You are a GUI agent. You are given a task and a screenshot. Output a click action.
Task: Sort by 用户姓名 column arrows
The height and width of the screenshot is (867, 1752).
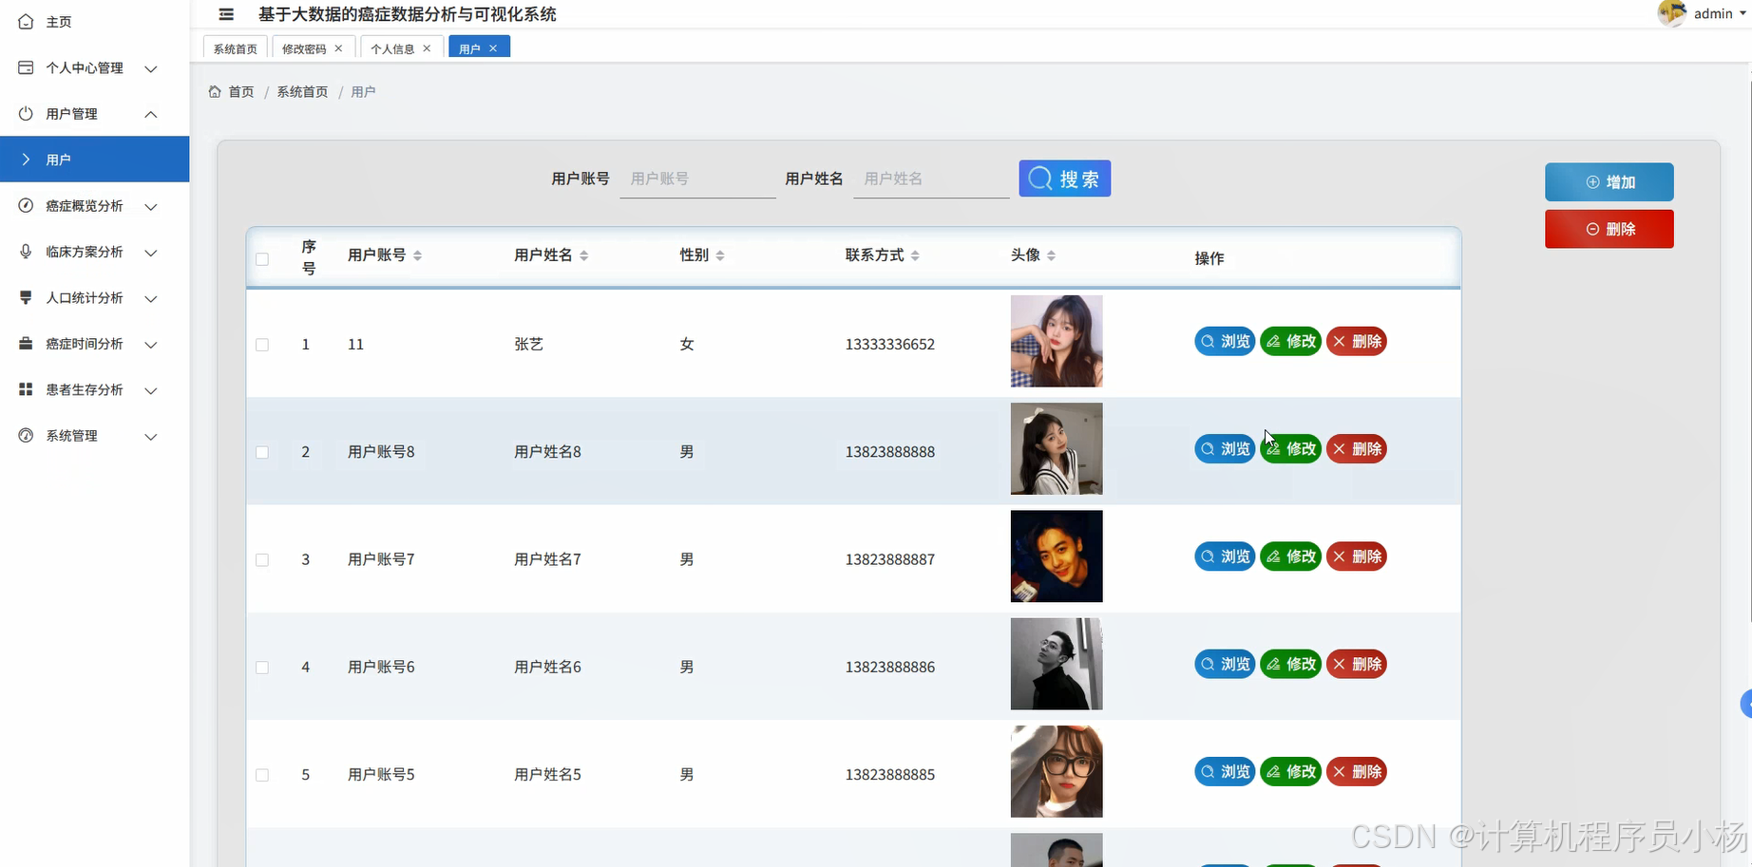coord(583,255)
